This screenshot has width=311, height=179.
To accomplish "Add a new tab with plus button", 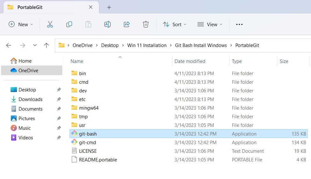I will coord(109,7).
